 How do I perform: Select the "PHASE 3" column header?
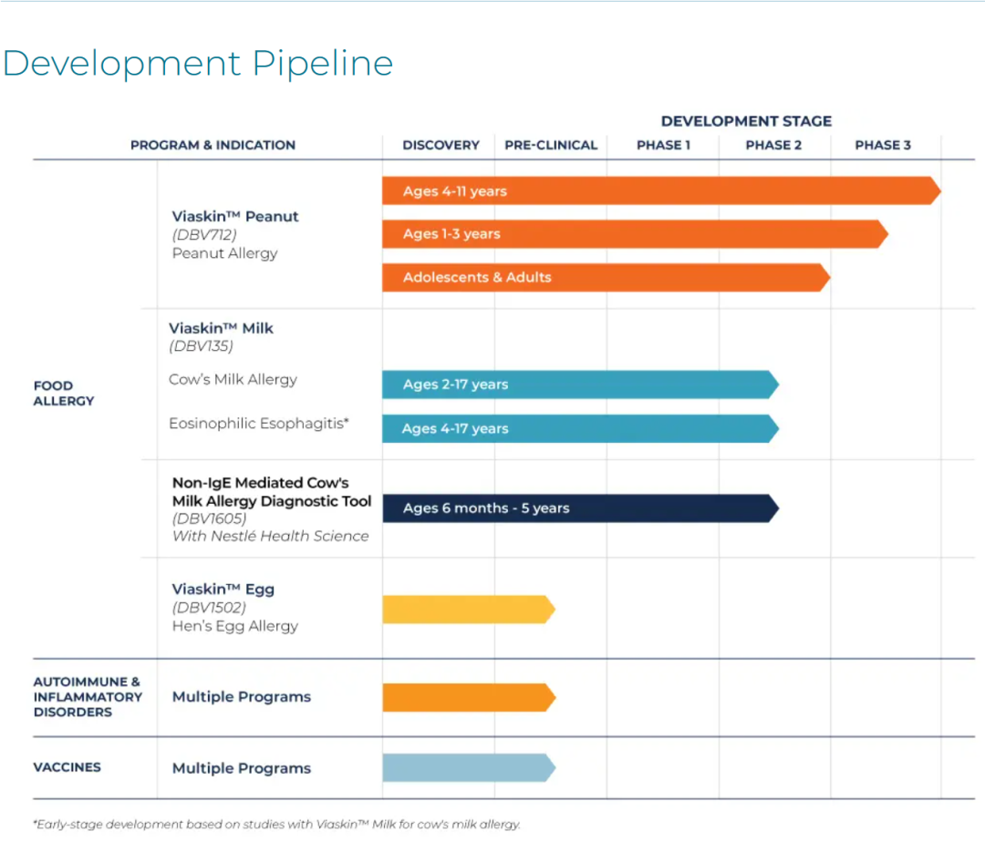(x=883, y=145)
